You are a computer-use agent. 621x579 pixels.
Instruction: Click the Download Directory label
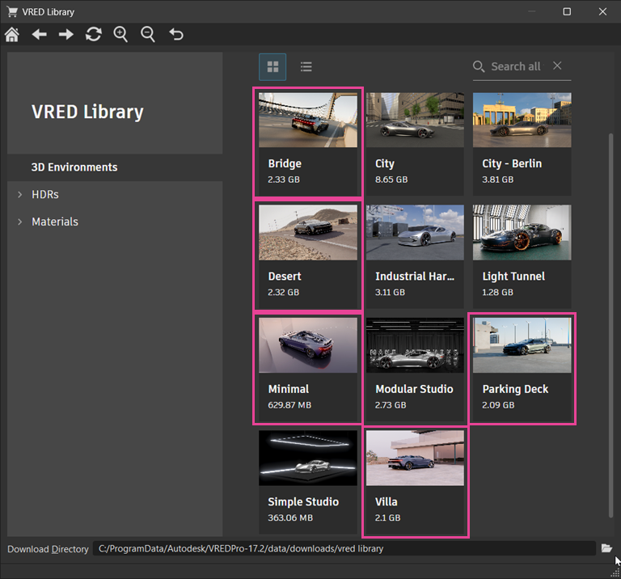click(48, 549)
